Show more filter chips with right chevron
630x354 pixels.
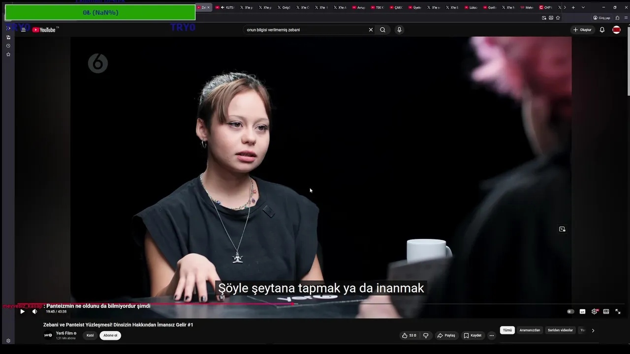point(593,330)
